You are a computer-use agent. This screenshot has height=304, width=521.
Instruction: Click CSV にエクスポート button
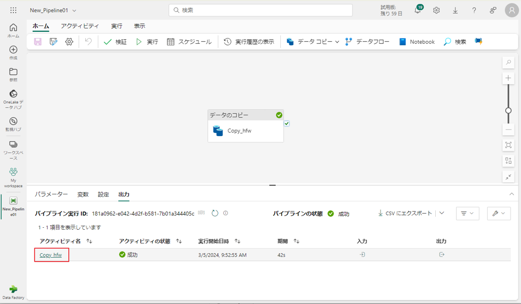[405, 213]
